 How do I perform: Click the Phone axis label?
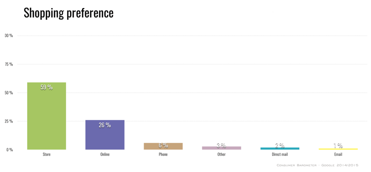pyautogui.click(x=163, y=154)
